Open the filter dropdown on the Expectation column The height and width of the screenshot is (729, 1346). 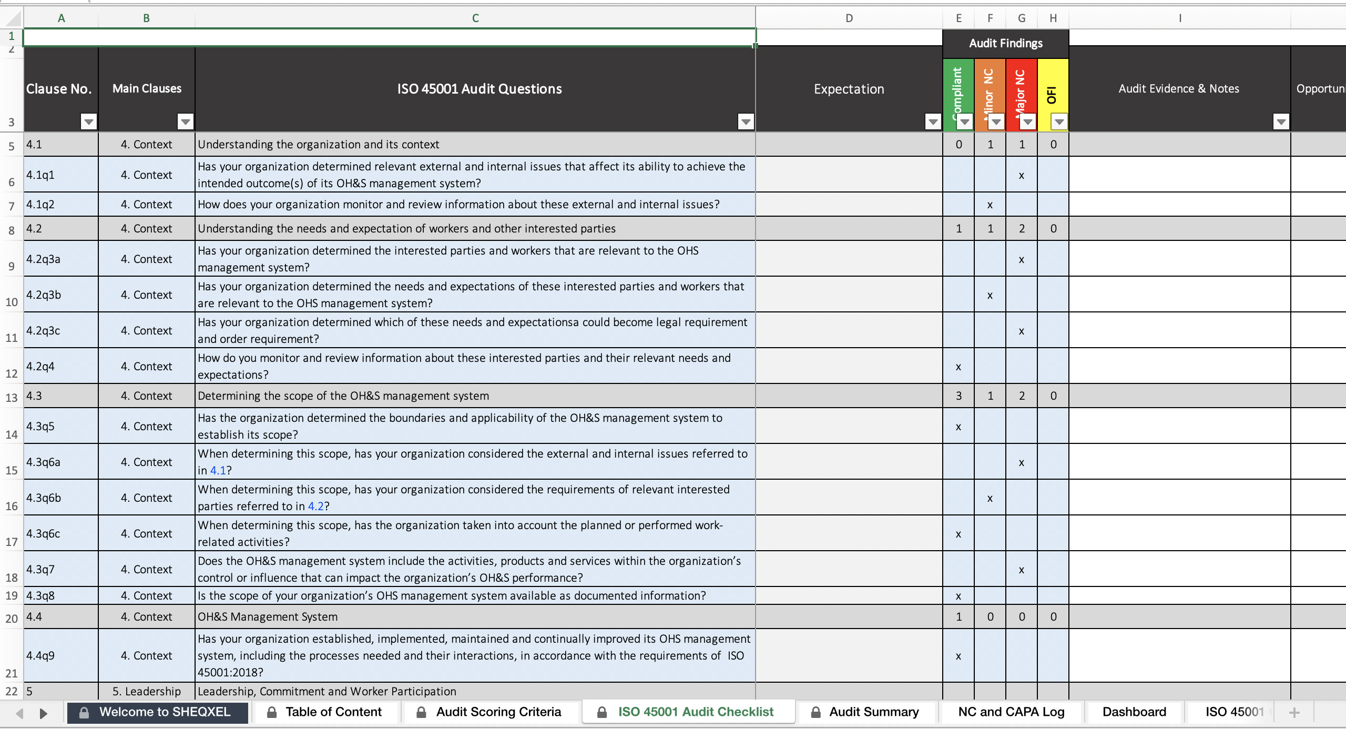click(932, 121)
